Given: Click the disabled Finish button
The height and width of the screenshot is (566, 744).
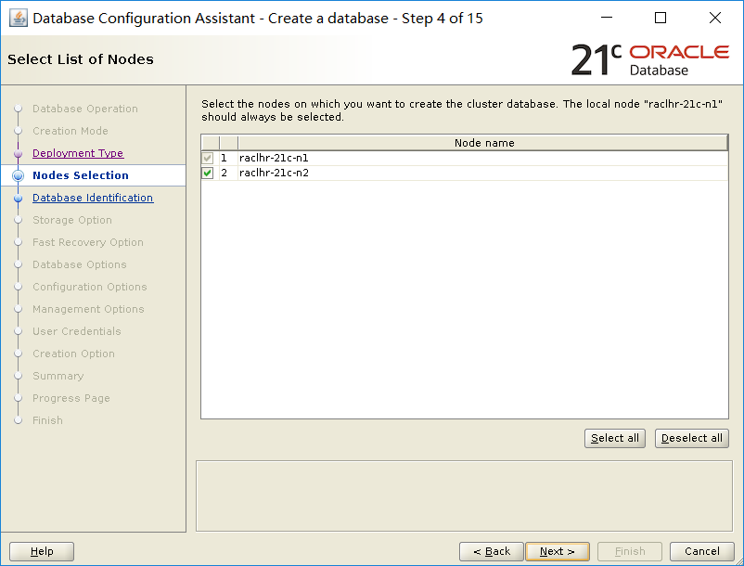Looking at the screenshot, I should tap(630, 551).
